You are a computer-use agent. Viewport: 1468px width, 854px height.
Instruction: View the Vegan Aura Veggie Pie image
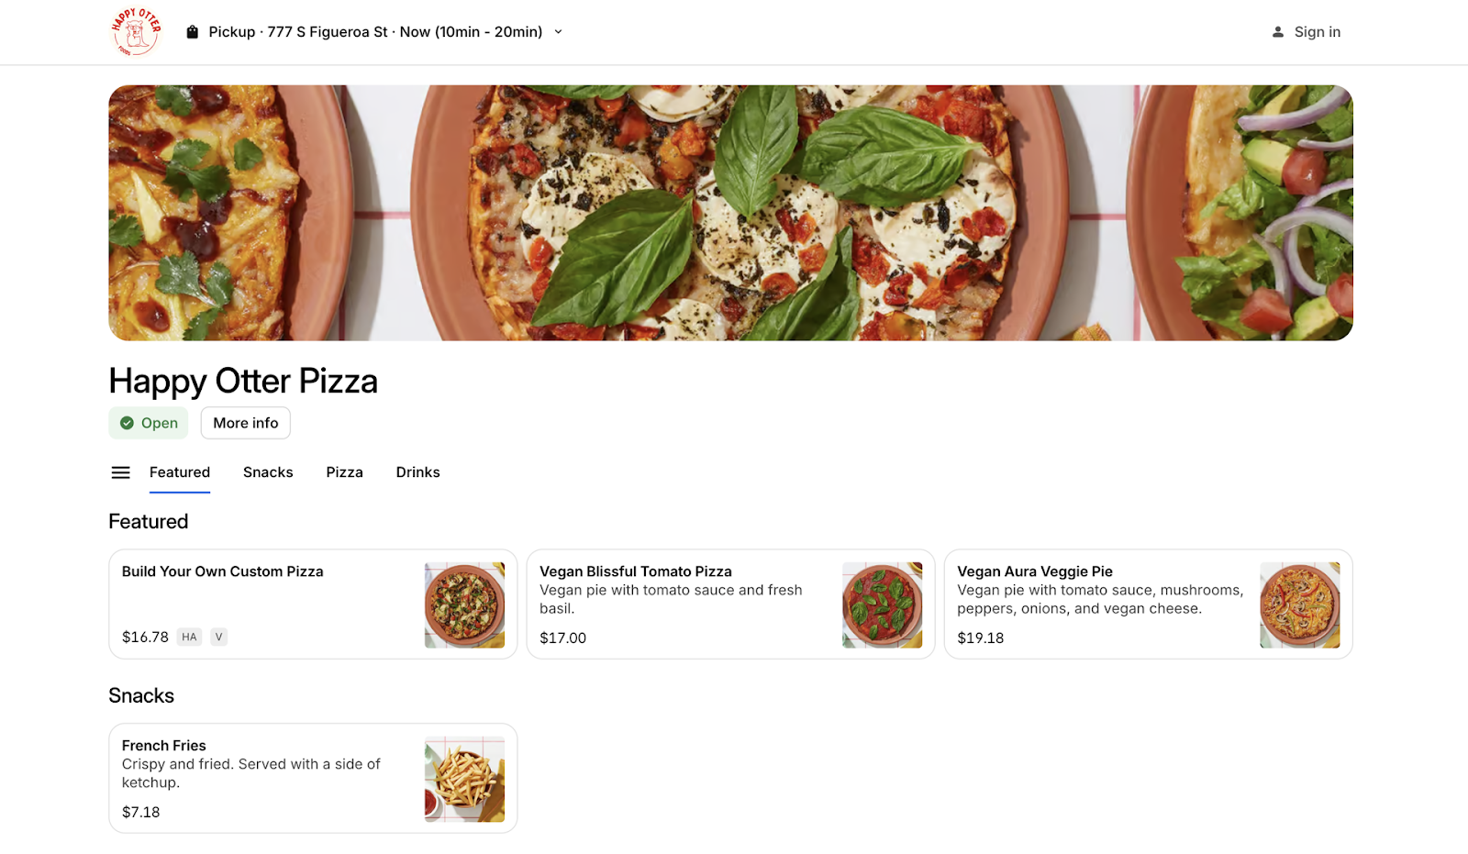click(1299, 604)
